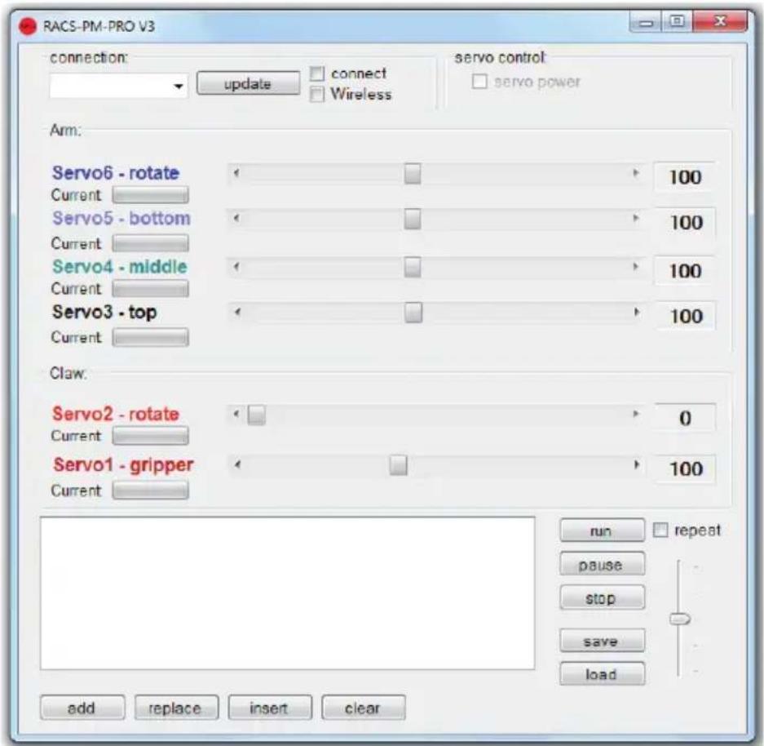Click the Servo6 rotate slider thumb

pos(413,174)
